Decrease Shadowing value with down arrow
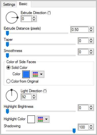Image resolution: width=97 pixels, height=135 pixels. click(91, 128)
